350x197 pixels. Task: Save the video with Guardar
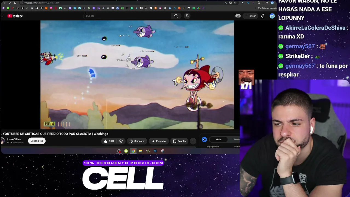click(179, 141)
